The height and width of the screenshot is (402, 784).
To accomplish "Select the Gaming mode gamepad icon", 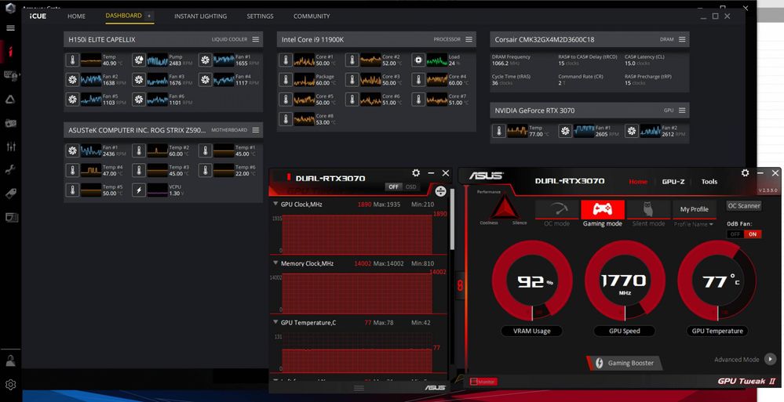I will point(603,210).
